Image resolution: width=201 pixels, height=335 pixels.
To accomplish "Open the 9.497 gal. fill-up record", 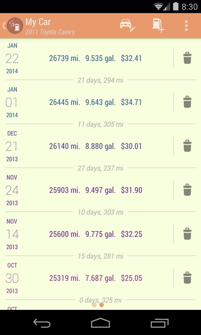I will pyautogui.click(x=100, y=190).
